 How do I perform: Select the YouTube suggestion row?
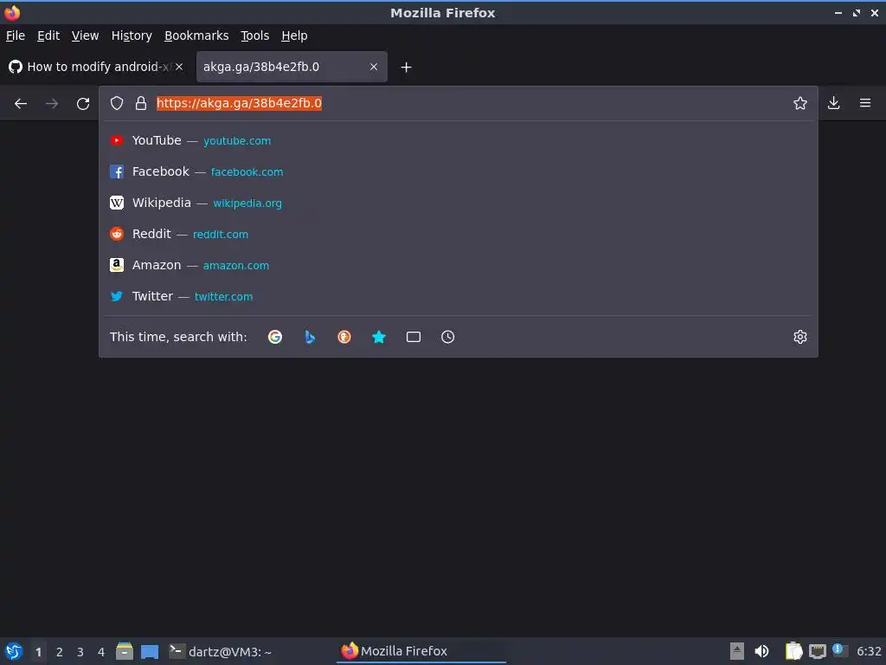459,141
